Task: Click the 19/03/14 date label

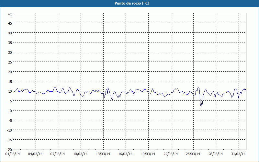Action: click(148, 154)
